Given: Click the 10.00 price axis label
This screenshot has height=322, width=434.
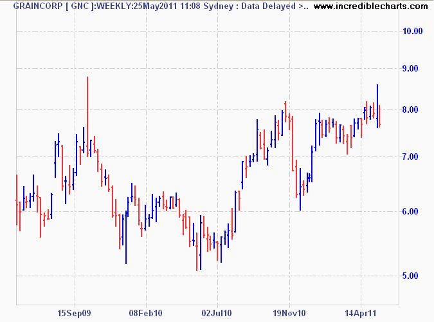Looking at the screenshot, I should click(x=412, y=31).
